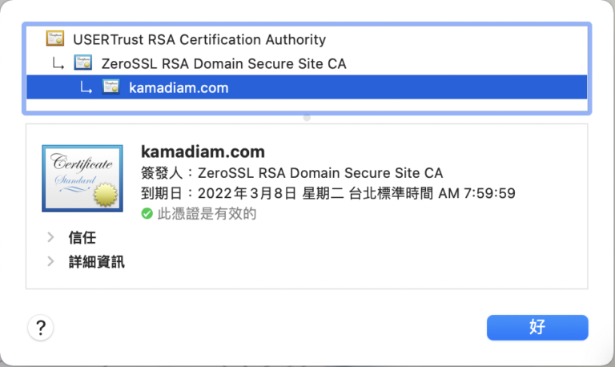
Task: Click the hierarchy arrow before kamadiam.com entry
Action: 86,88
